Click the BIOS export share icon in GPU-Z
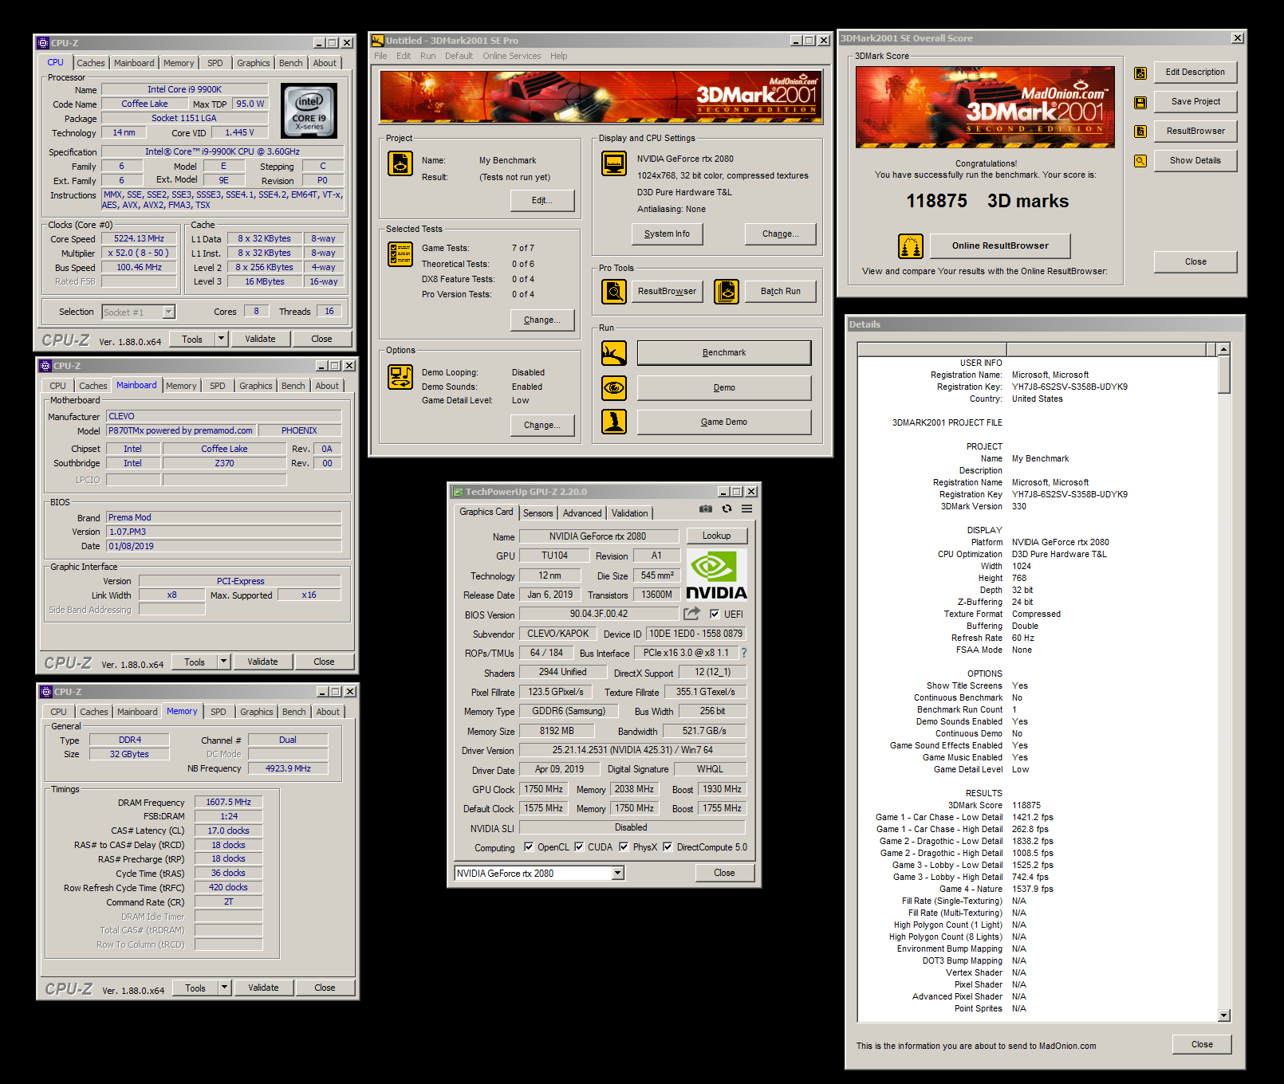1284x1084 pixels. coord(691,613)
